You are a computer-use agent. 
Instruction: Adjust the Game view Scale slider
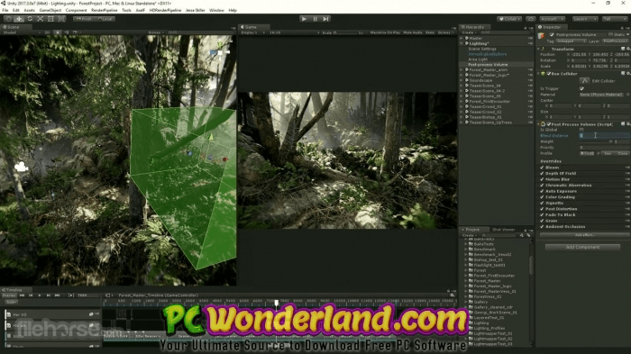pos(345,32)
